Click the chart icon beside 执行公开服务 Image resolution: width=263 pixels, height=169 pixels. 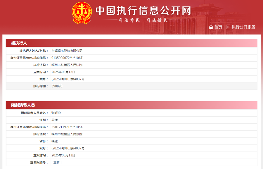[228, 27]
